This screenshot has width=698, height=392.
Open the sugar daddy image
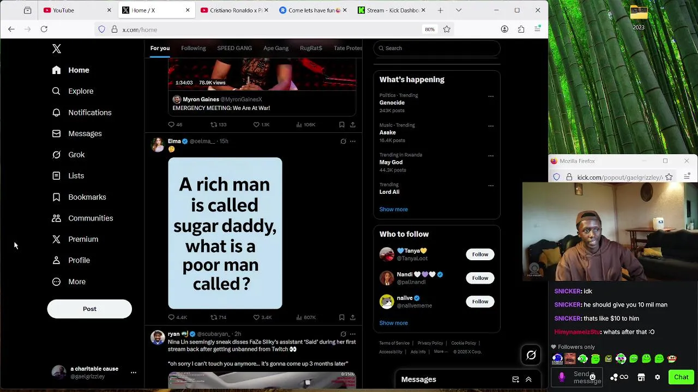[x=225, y=234]
